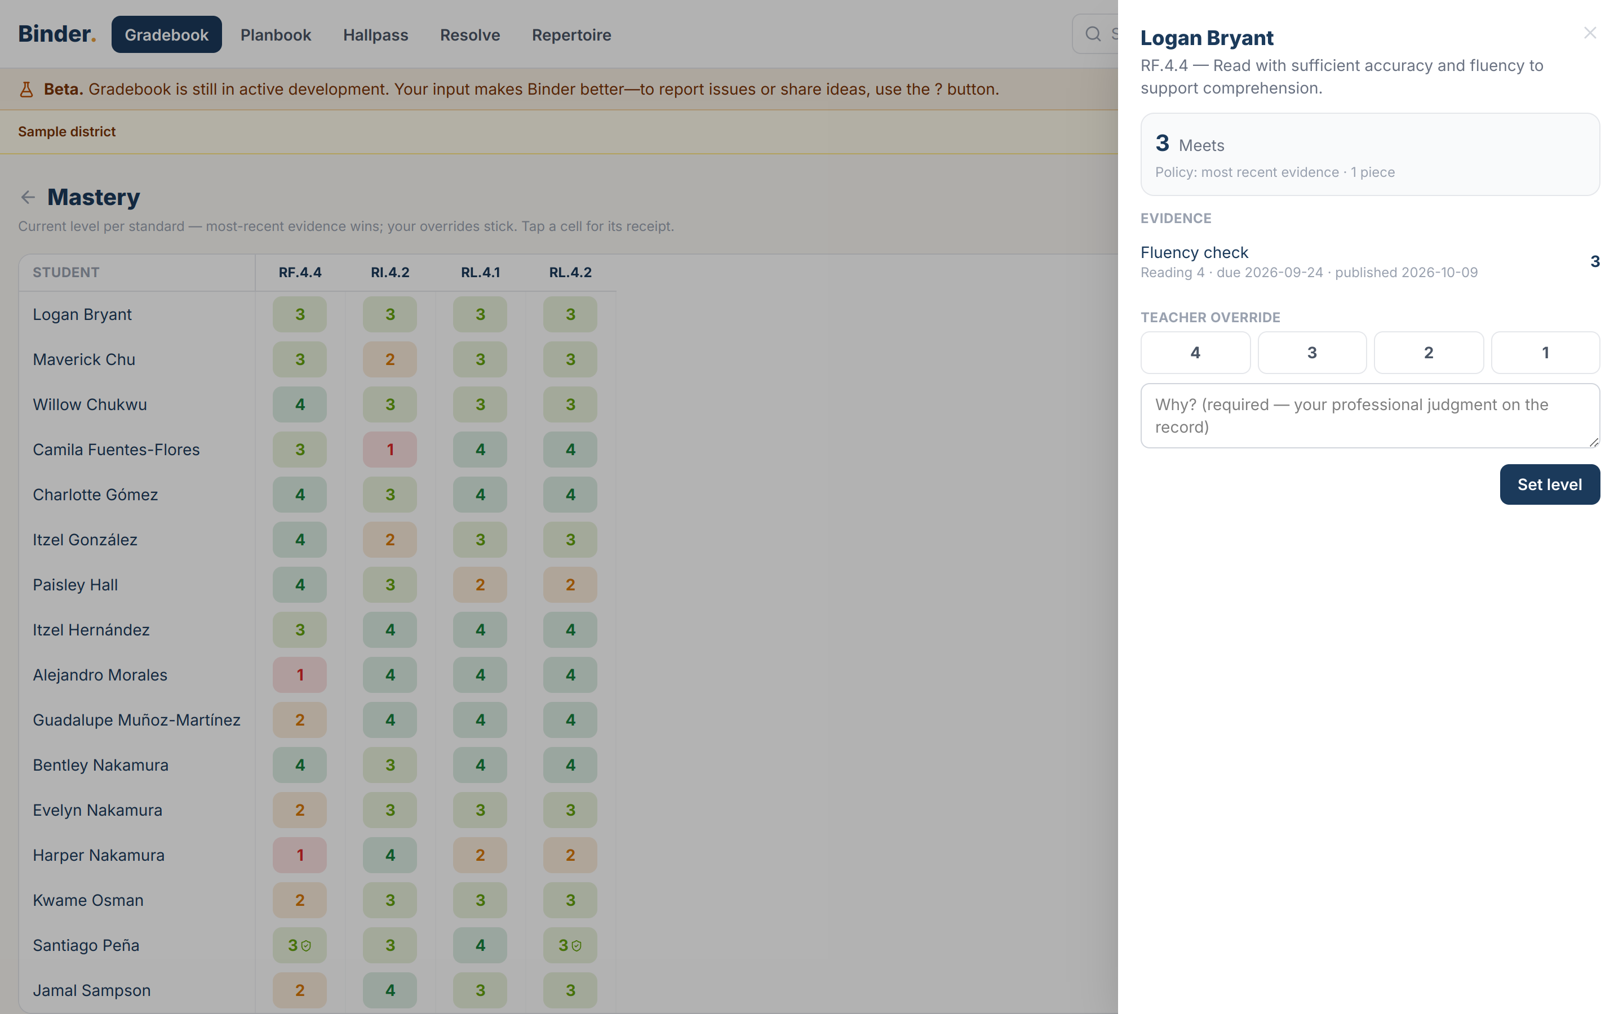
Task: Click the shield icon in Santiago Peña's RF.4.4 cell
Action: pos(307,946)
